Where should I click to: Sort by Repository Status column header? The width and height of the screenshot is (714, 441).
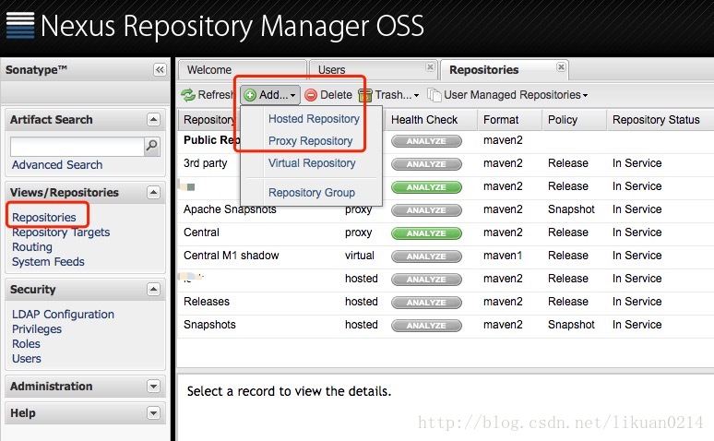pyautogui.click(x=660, y=120)
